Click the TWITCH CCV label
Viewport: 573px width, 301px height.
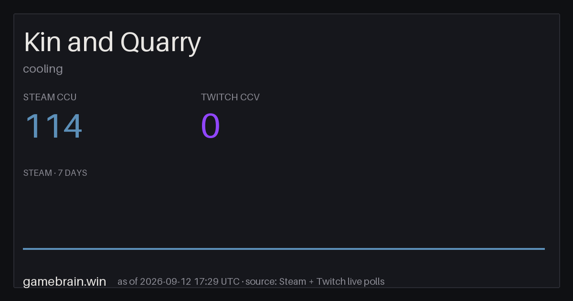(x=230, y=97)
